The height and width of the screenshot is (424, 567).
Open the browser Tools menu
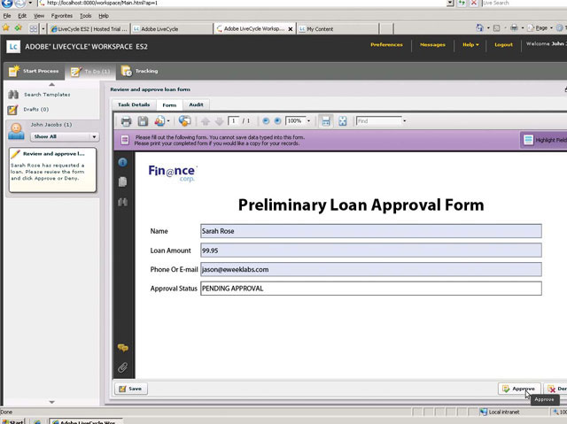pos(85,16)
